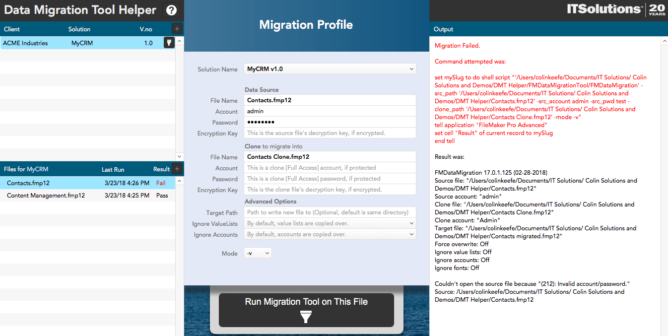Screen dimensions: 668x336
Task: Click the Clone Account field
Action: 330,168
